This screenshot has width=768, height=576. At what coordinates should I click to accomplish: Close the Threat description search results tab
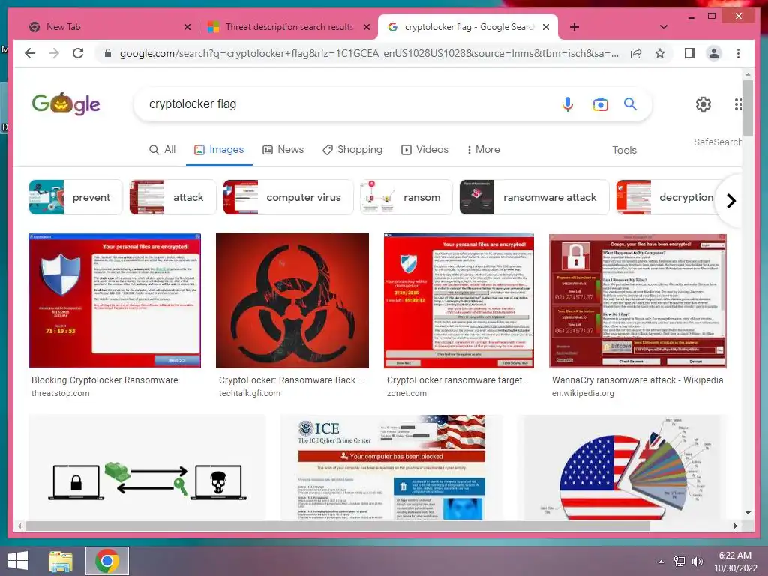[366, 27]
